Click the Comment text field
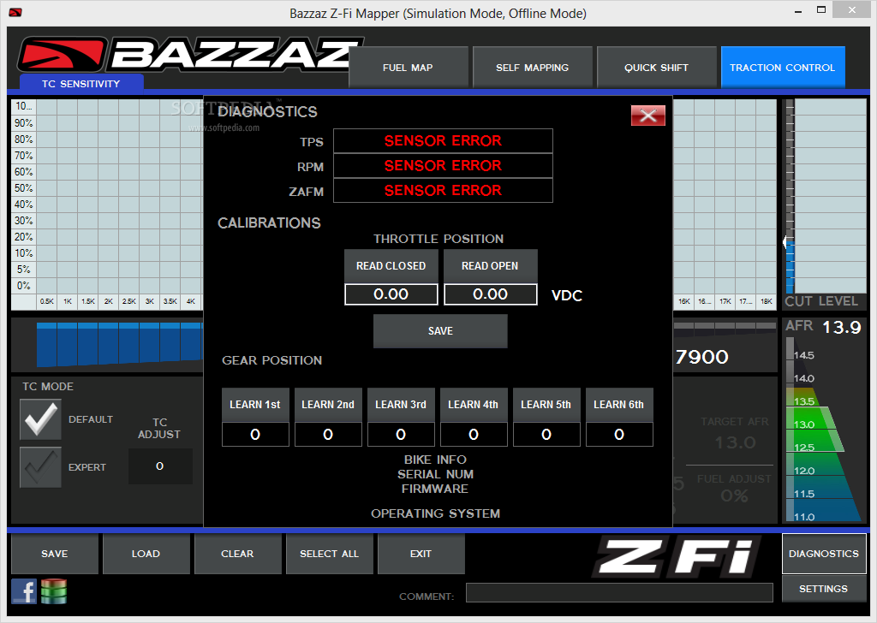Screen dimensions: 877x623 click(619, 592)
